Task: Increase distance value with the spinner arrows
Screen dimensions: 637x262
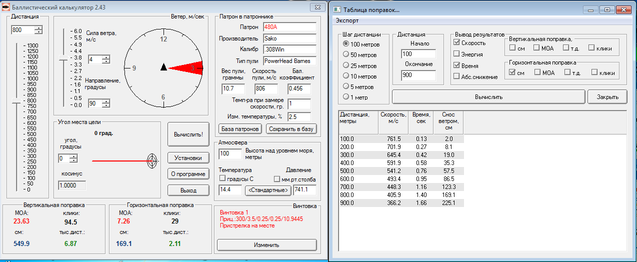Action: (38, 27)
